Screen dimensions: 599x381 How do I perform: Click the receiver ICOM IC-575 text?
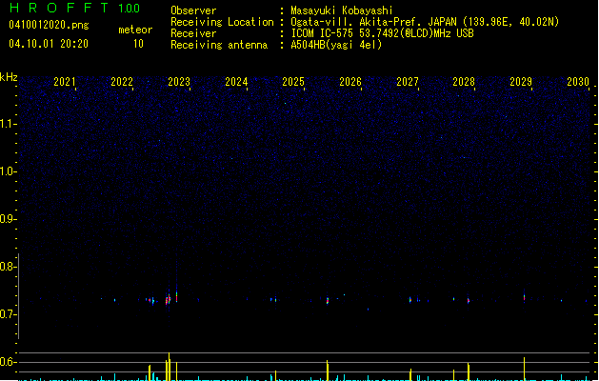click(x=382, y=33)
